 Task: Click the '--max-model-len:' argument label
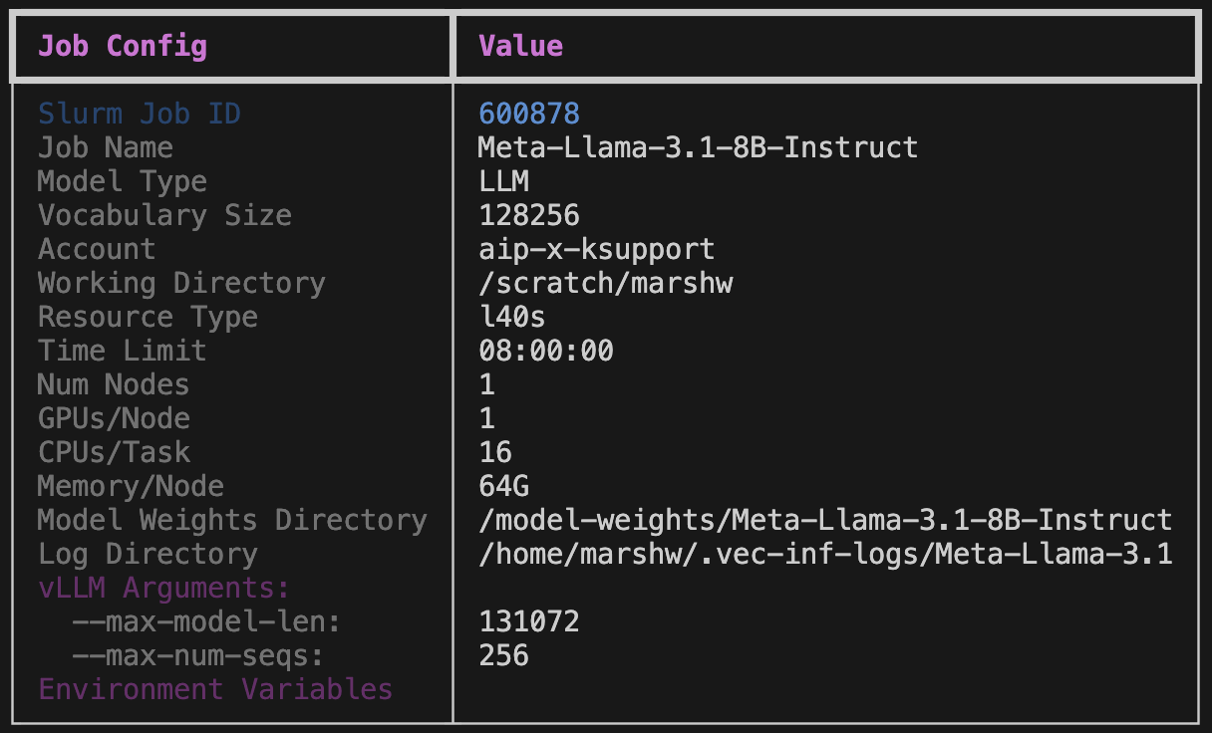207,621
